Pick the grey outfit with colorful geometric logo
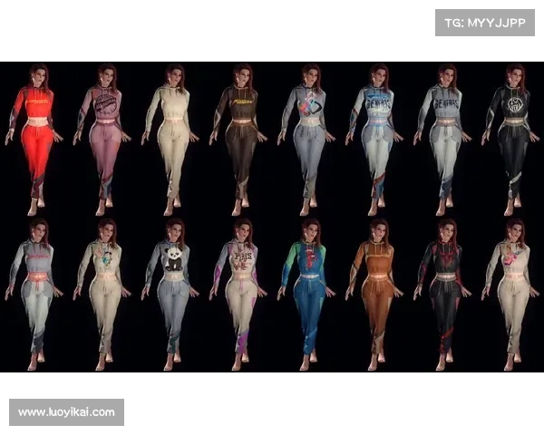Screen dimensions: 544x435 click(306, 139)
